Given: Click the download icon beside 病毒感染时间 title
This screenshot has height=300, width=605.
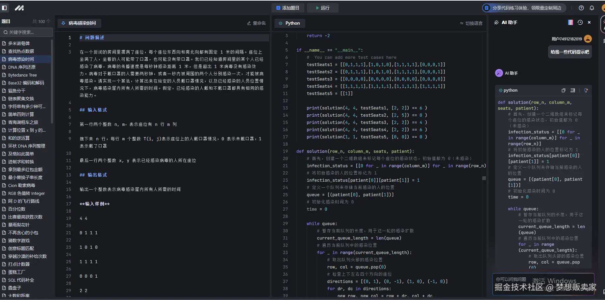Looking at the screenshot, I should pos(63,23).
